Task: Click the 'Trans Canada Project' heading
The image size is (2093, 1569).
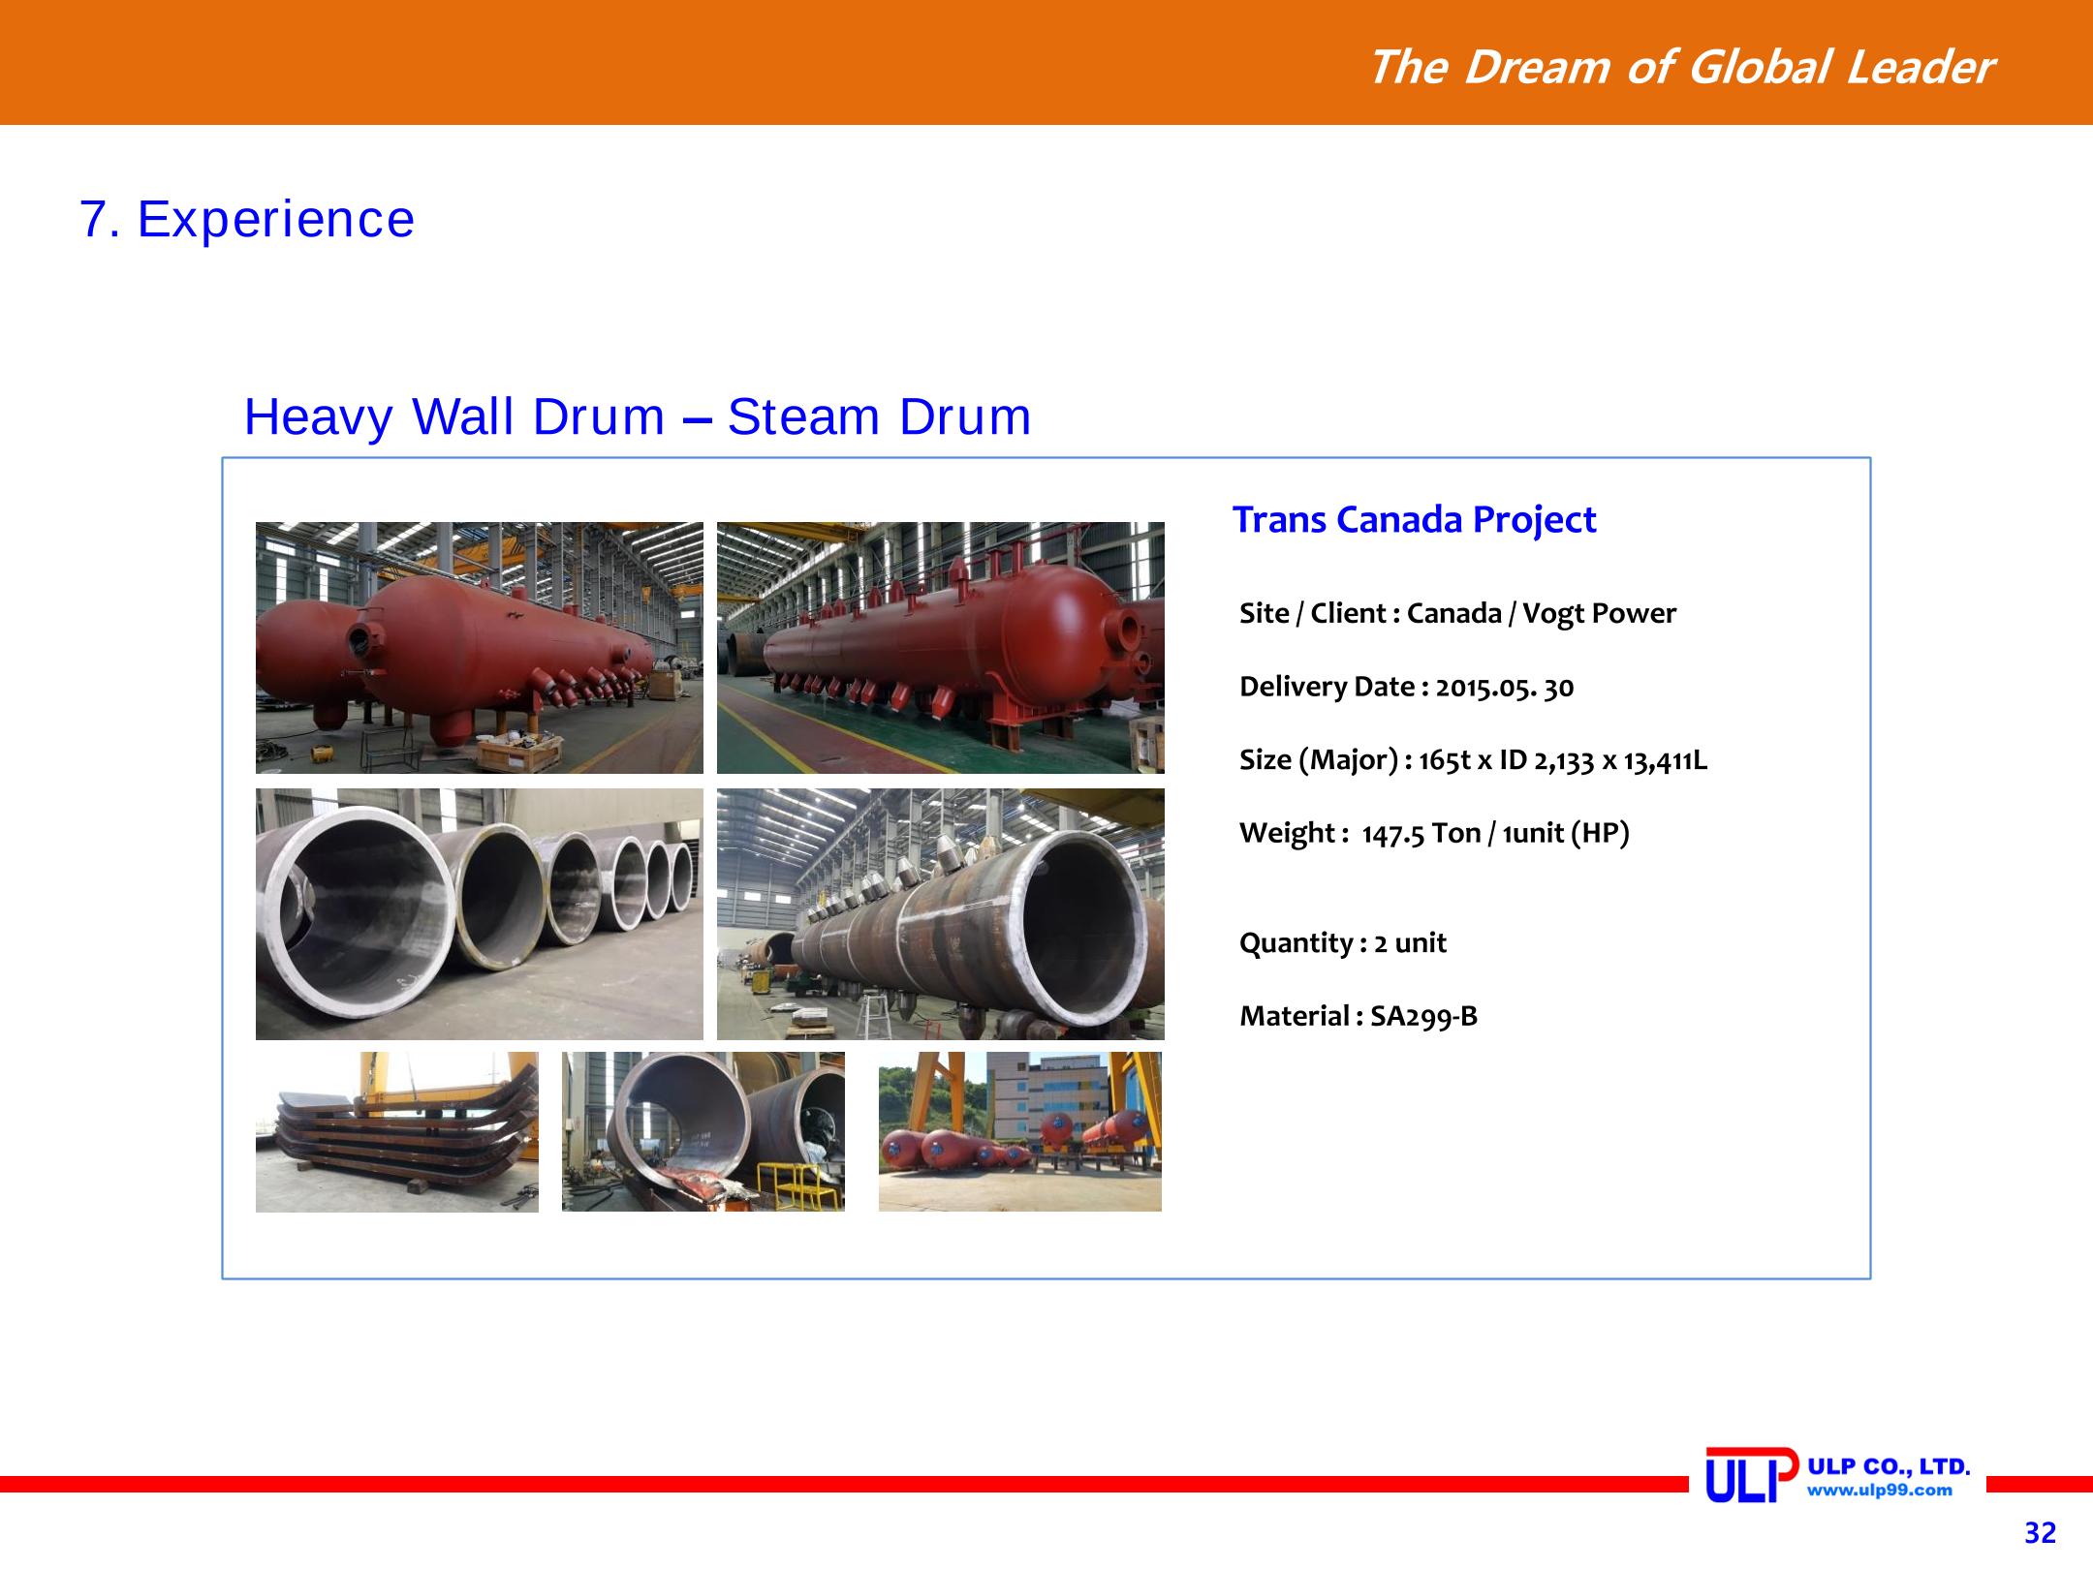Action: (1414, 520)
